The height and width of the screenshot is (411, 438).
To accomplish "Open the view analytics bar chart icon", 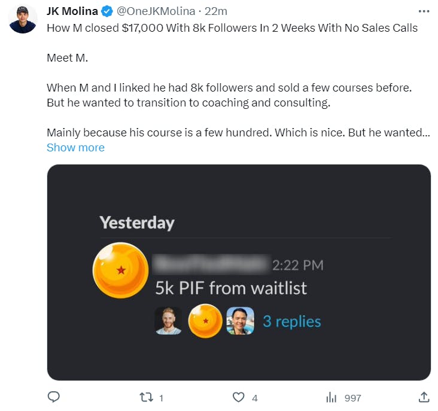I will (331, 397).
